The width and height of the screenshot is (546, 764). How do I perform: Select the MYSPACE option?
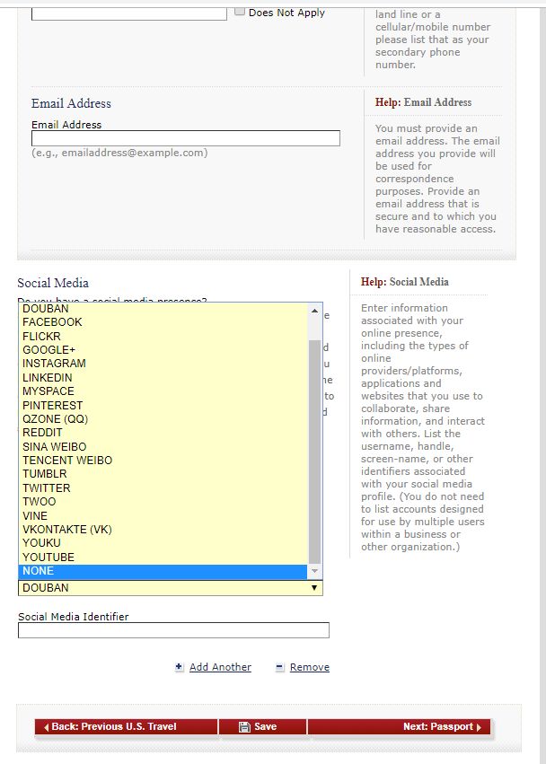pyautogui.click(x=163, y=391)
